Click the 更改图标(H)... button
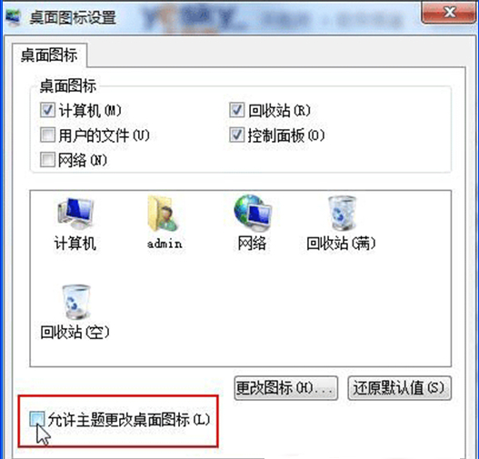The height and width of the screenshot is (459, 479). click(x=286, y=388)
